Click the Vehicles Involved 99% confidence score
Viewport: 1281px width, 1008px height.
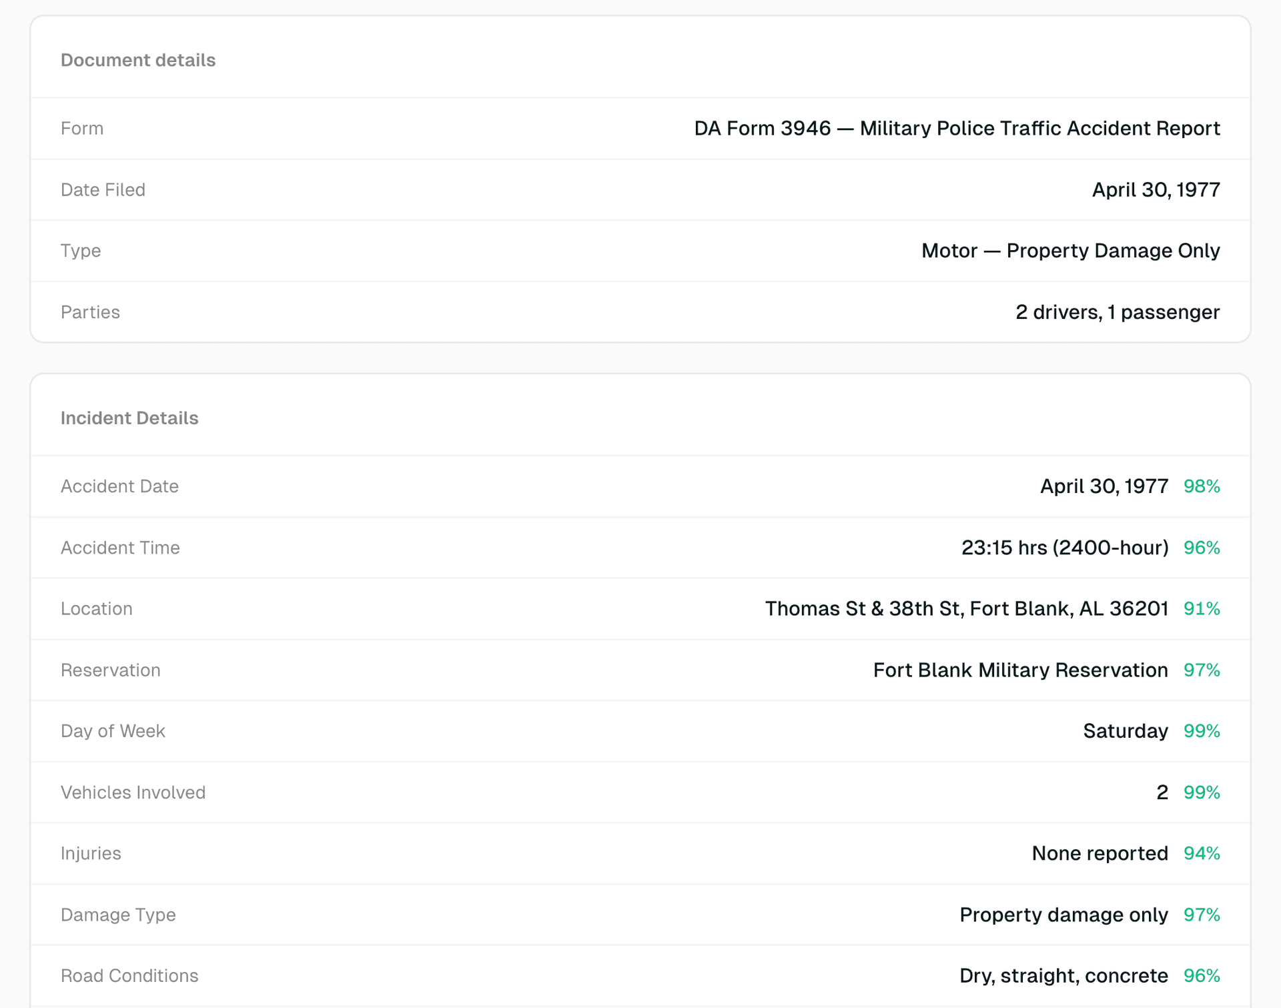(1201, 792)
